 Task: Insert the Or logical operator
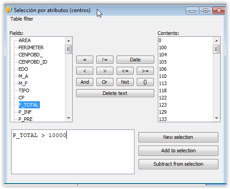pos(105,82)
